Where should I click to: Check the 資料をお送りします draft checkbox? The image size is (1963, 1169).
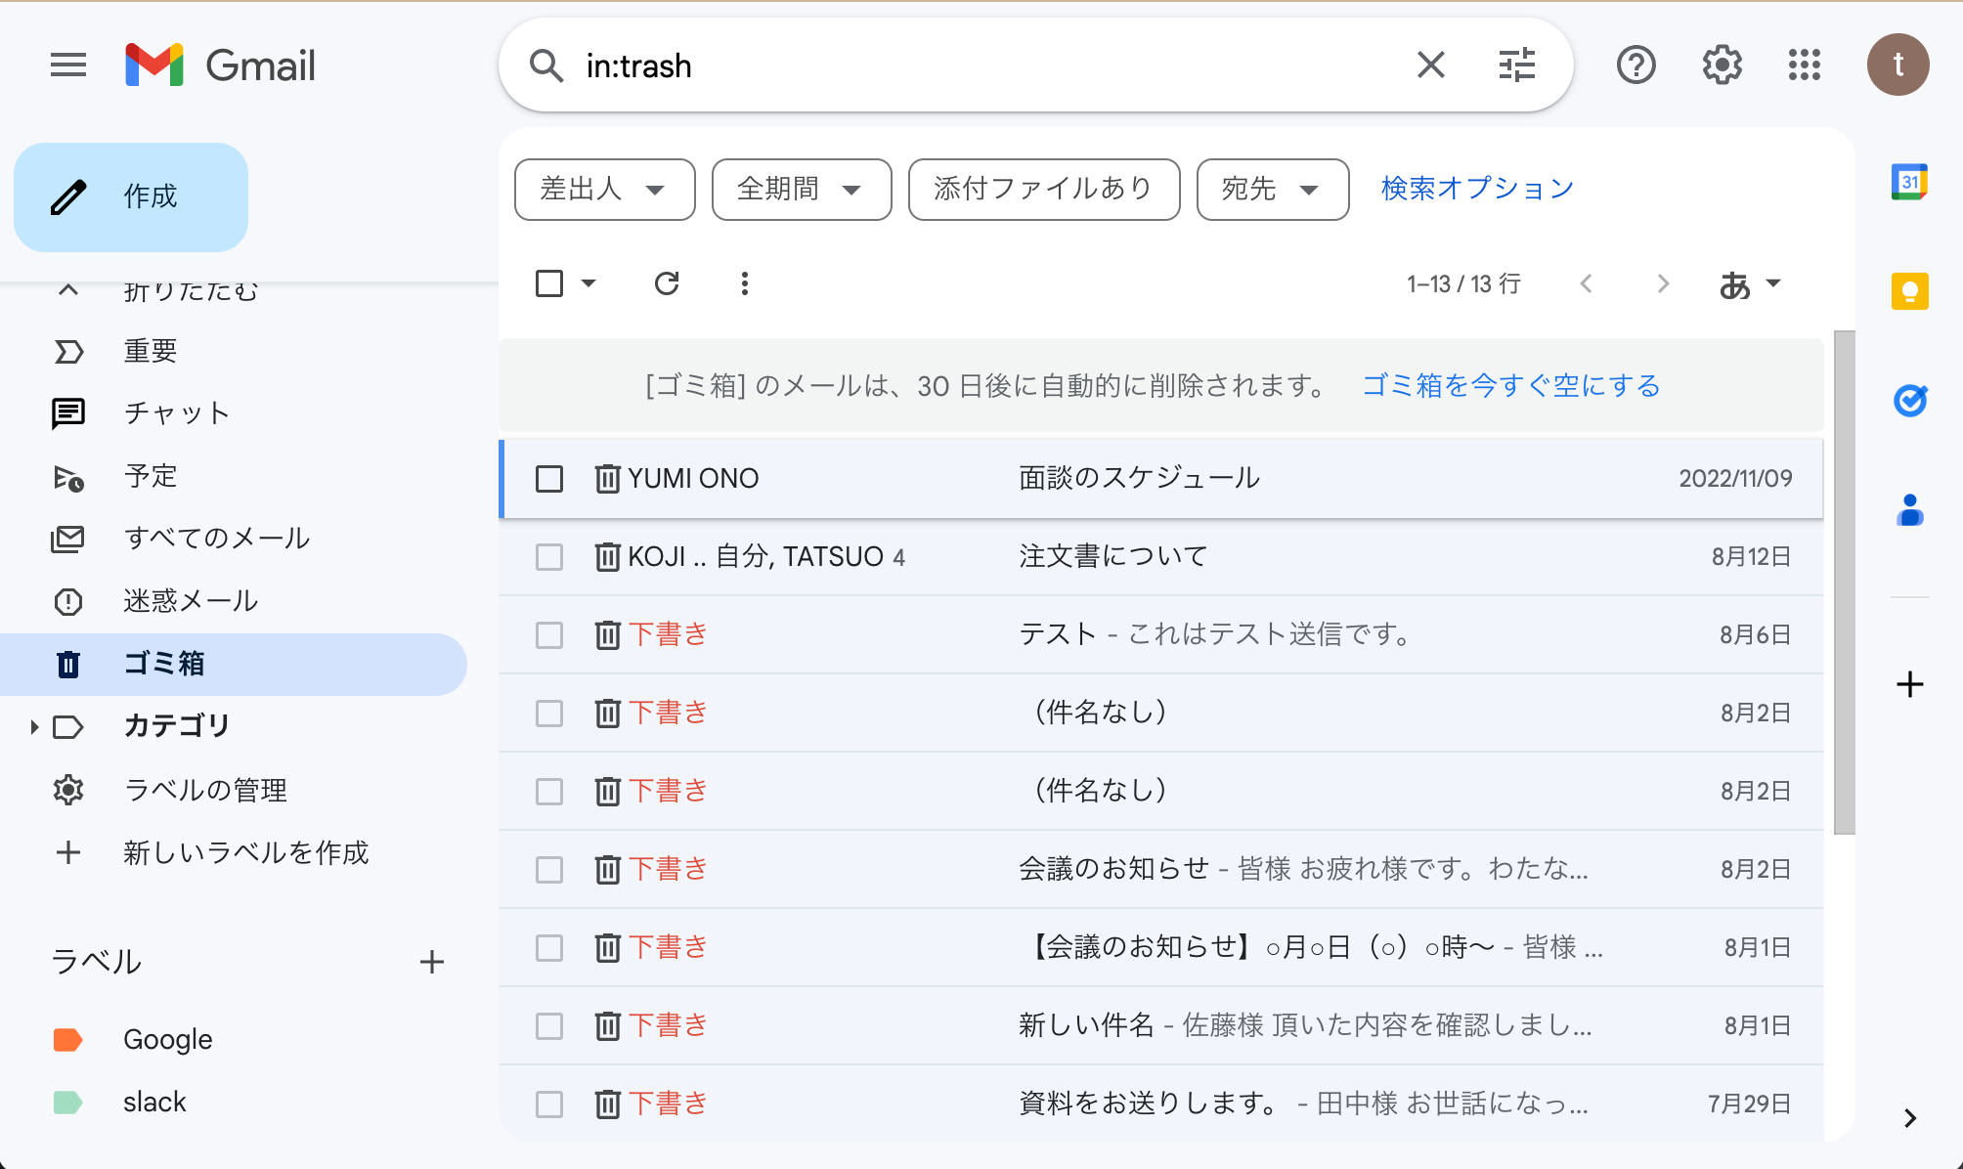tap(549, 1104)
